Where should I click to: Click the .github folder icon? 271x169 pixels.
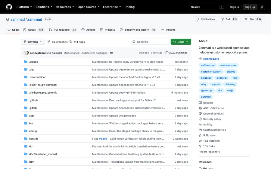pyautogui.click(x=26, y=100)
